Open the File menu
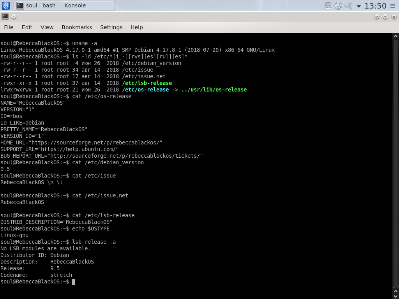Image resolution: width=399 pixels, height=299 pixels. pyautogui.click(x=9, y=27)
